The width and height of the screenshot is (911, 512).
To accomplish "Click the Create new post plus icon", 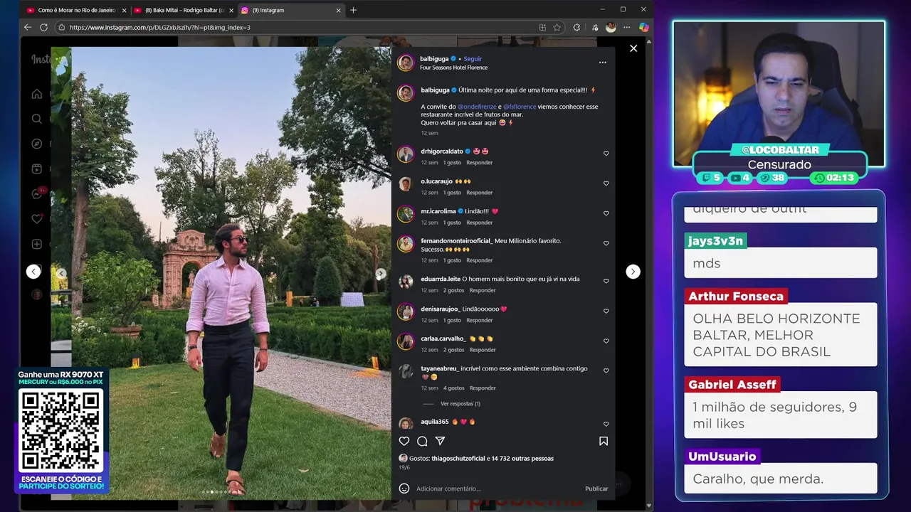I will [37, 244].
